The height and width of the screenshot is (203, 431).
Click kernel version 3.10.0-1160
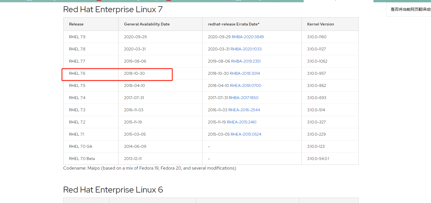click(x=317, y=37)
